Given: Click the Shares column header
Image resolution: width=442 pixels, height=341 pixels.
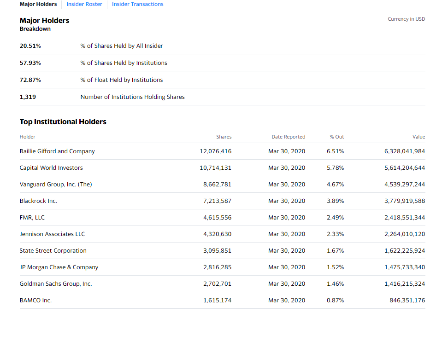Looking at the screenshot, I should 224,137.
